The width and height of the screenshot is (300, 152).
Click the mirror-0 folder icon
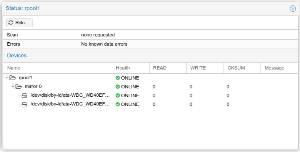[18, 87]
